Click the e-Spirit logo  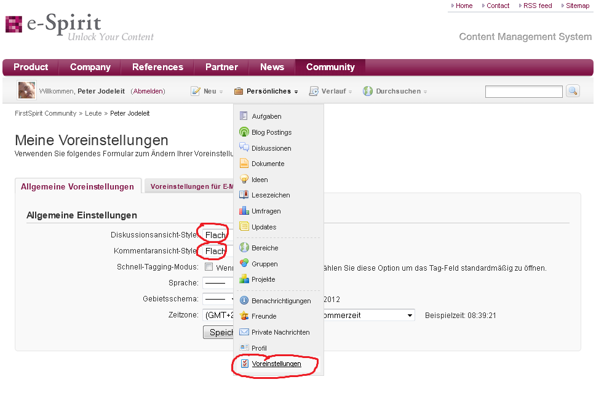79,27
